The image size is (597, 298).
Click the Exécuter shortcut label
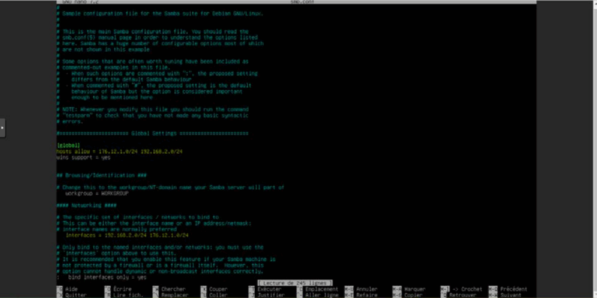pyautogui.click(x=269, y=289)
